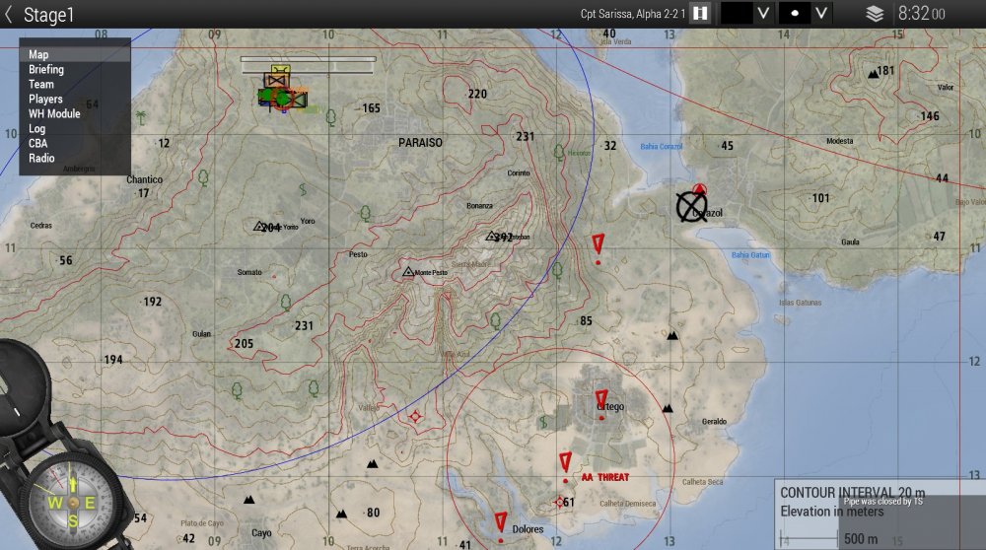
Task: Select Map in the left menu
Action: [38, 55]
